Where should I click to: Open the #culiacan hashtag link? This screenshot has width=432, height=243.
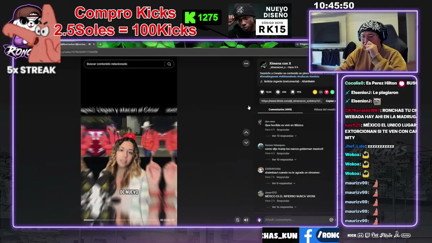pyautogui.click(x=303, y=77)
